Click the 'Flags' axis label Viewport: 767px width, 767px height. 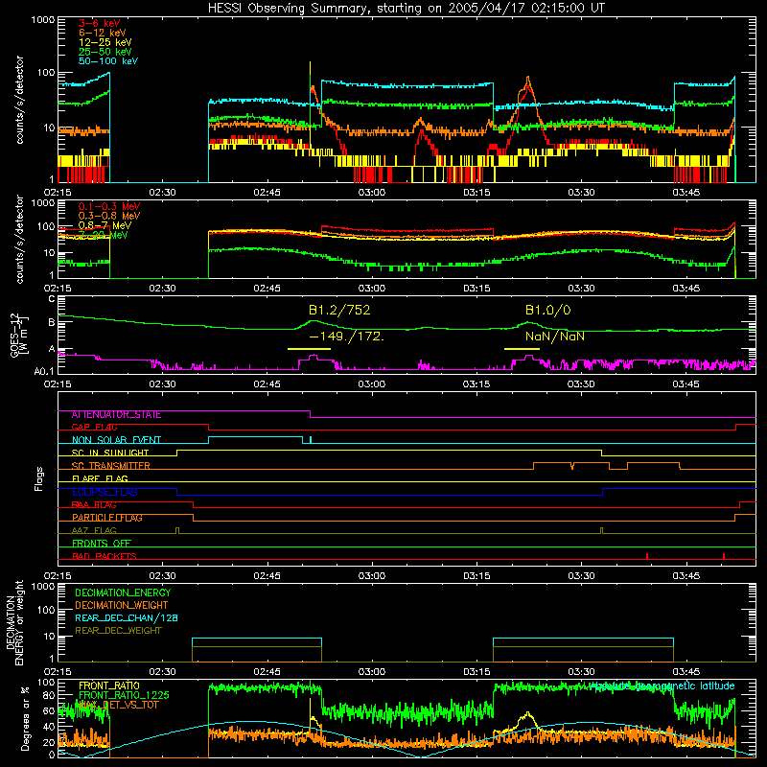pyautogui.click(x=39, y=478)
